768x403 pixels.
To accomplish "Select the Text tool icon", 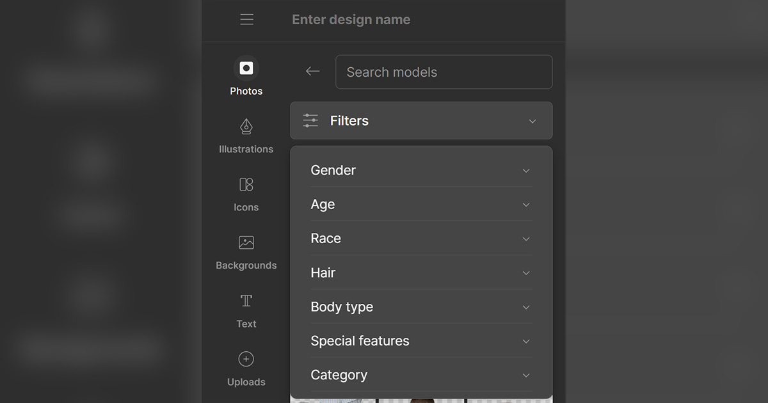I will pyautogui.click(x=246, y=301).
